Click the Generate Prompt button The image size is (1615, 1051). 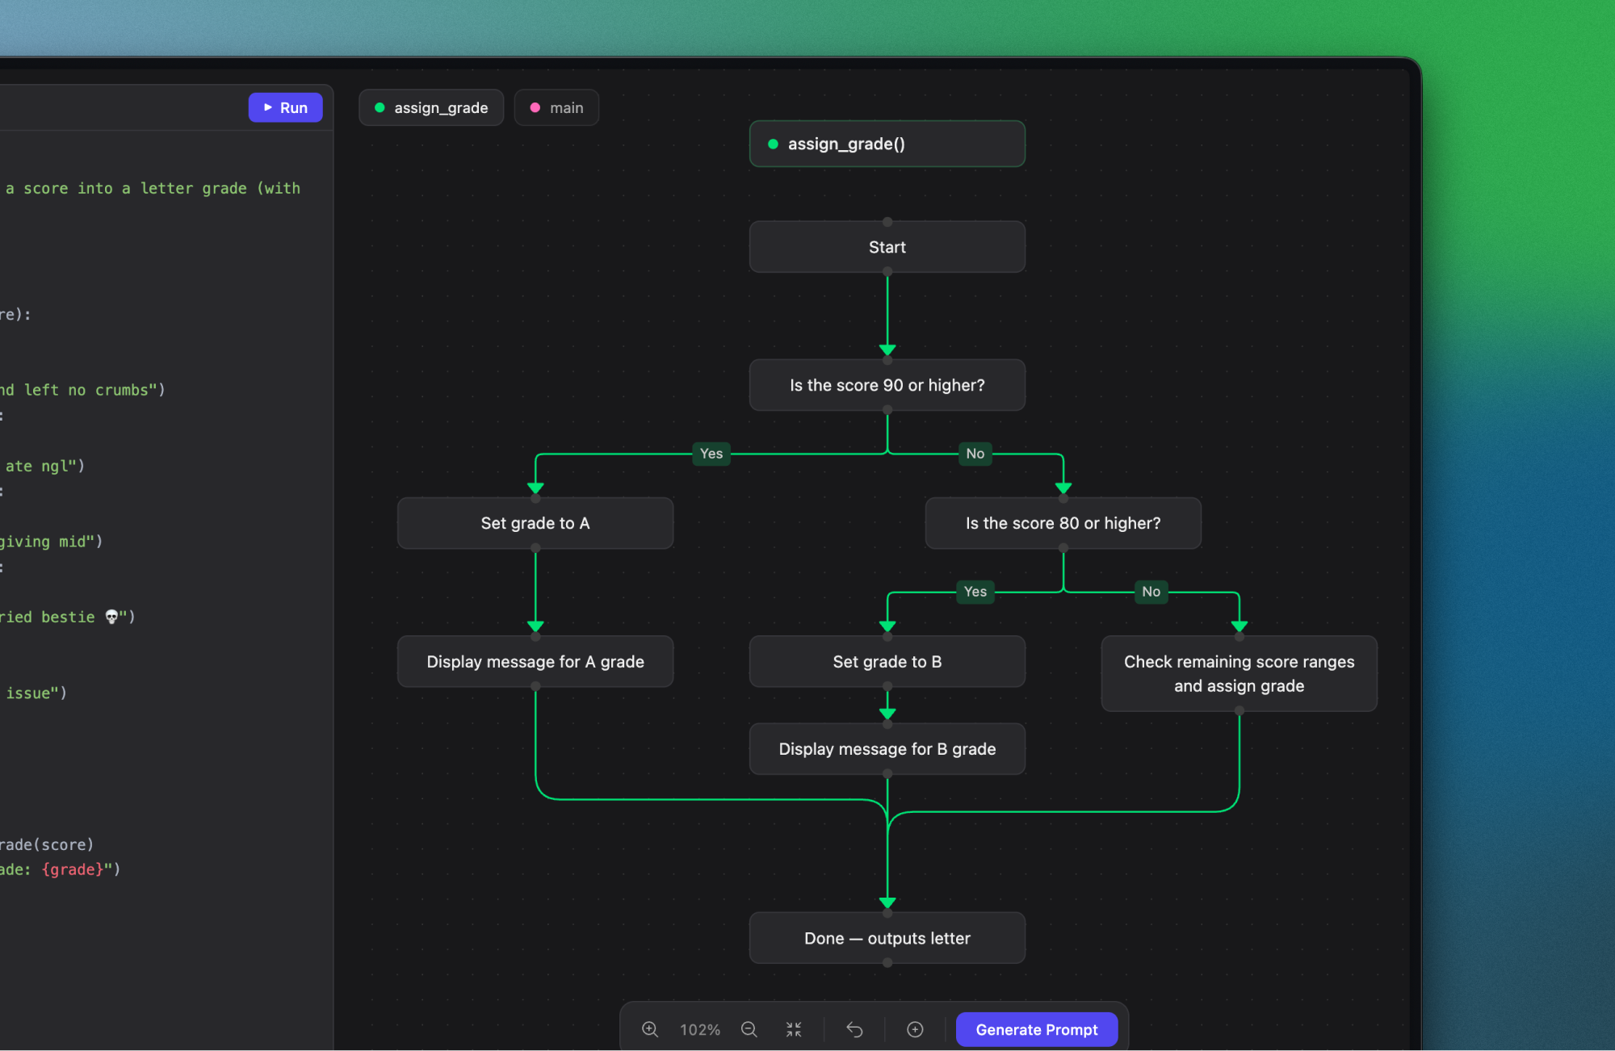(x=1037, y=1029)
